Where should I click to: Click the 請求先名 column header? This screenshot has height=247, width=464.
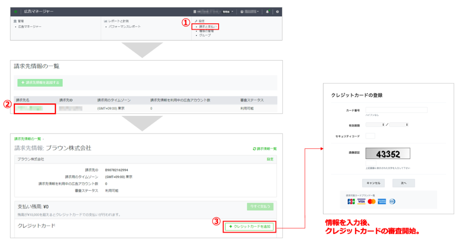(23, 100)
